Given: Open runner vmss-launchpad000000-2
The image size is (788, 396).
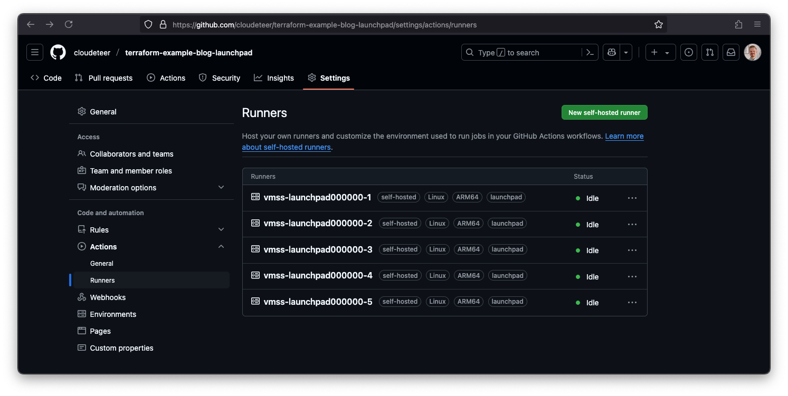Looking at the screenshot, I should pos(318,223).
